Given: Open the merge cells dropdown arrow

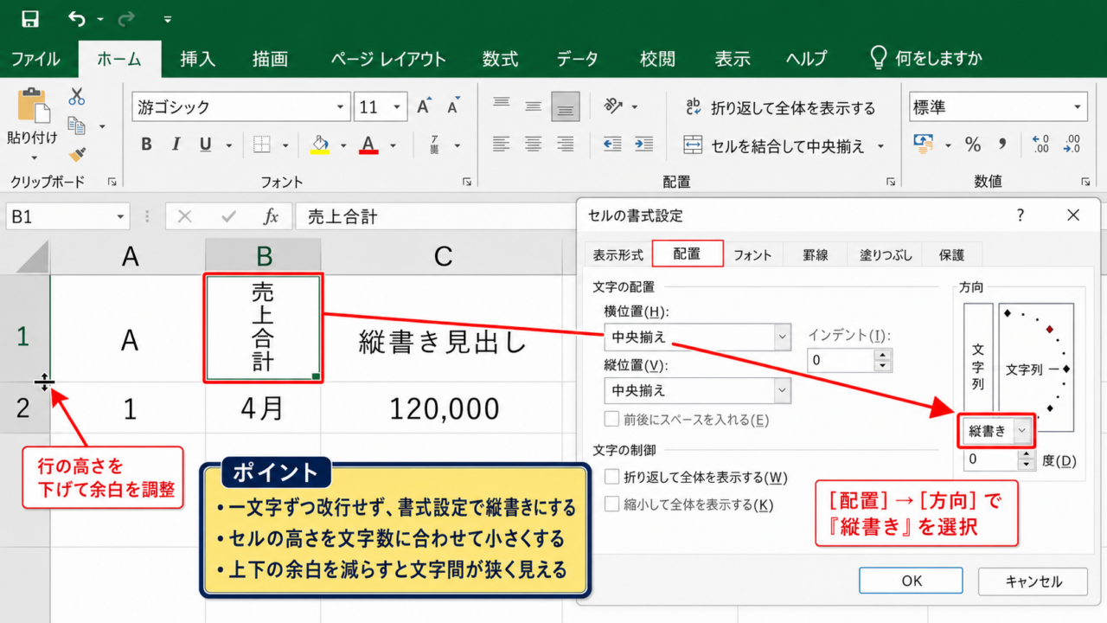Looking at the screenshot, I should pos(881,145).
